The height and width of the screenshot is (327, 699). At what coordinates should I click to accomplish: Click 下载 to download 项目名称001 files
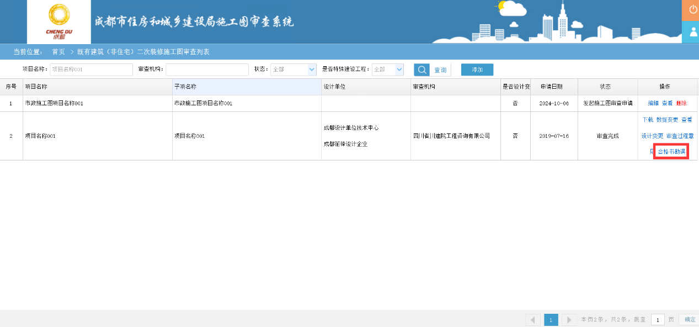coord(648,119)
